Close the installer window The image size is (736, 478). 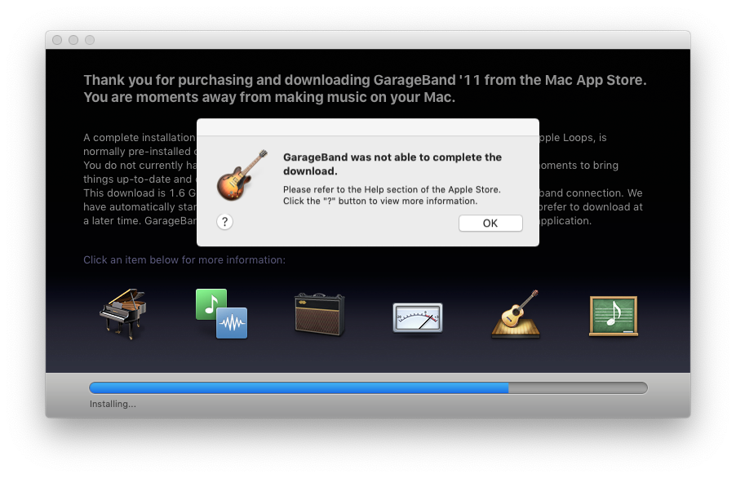coord(57,40)
